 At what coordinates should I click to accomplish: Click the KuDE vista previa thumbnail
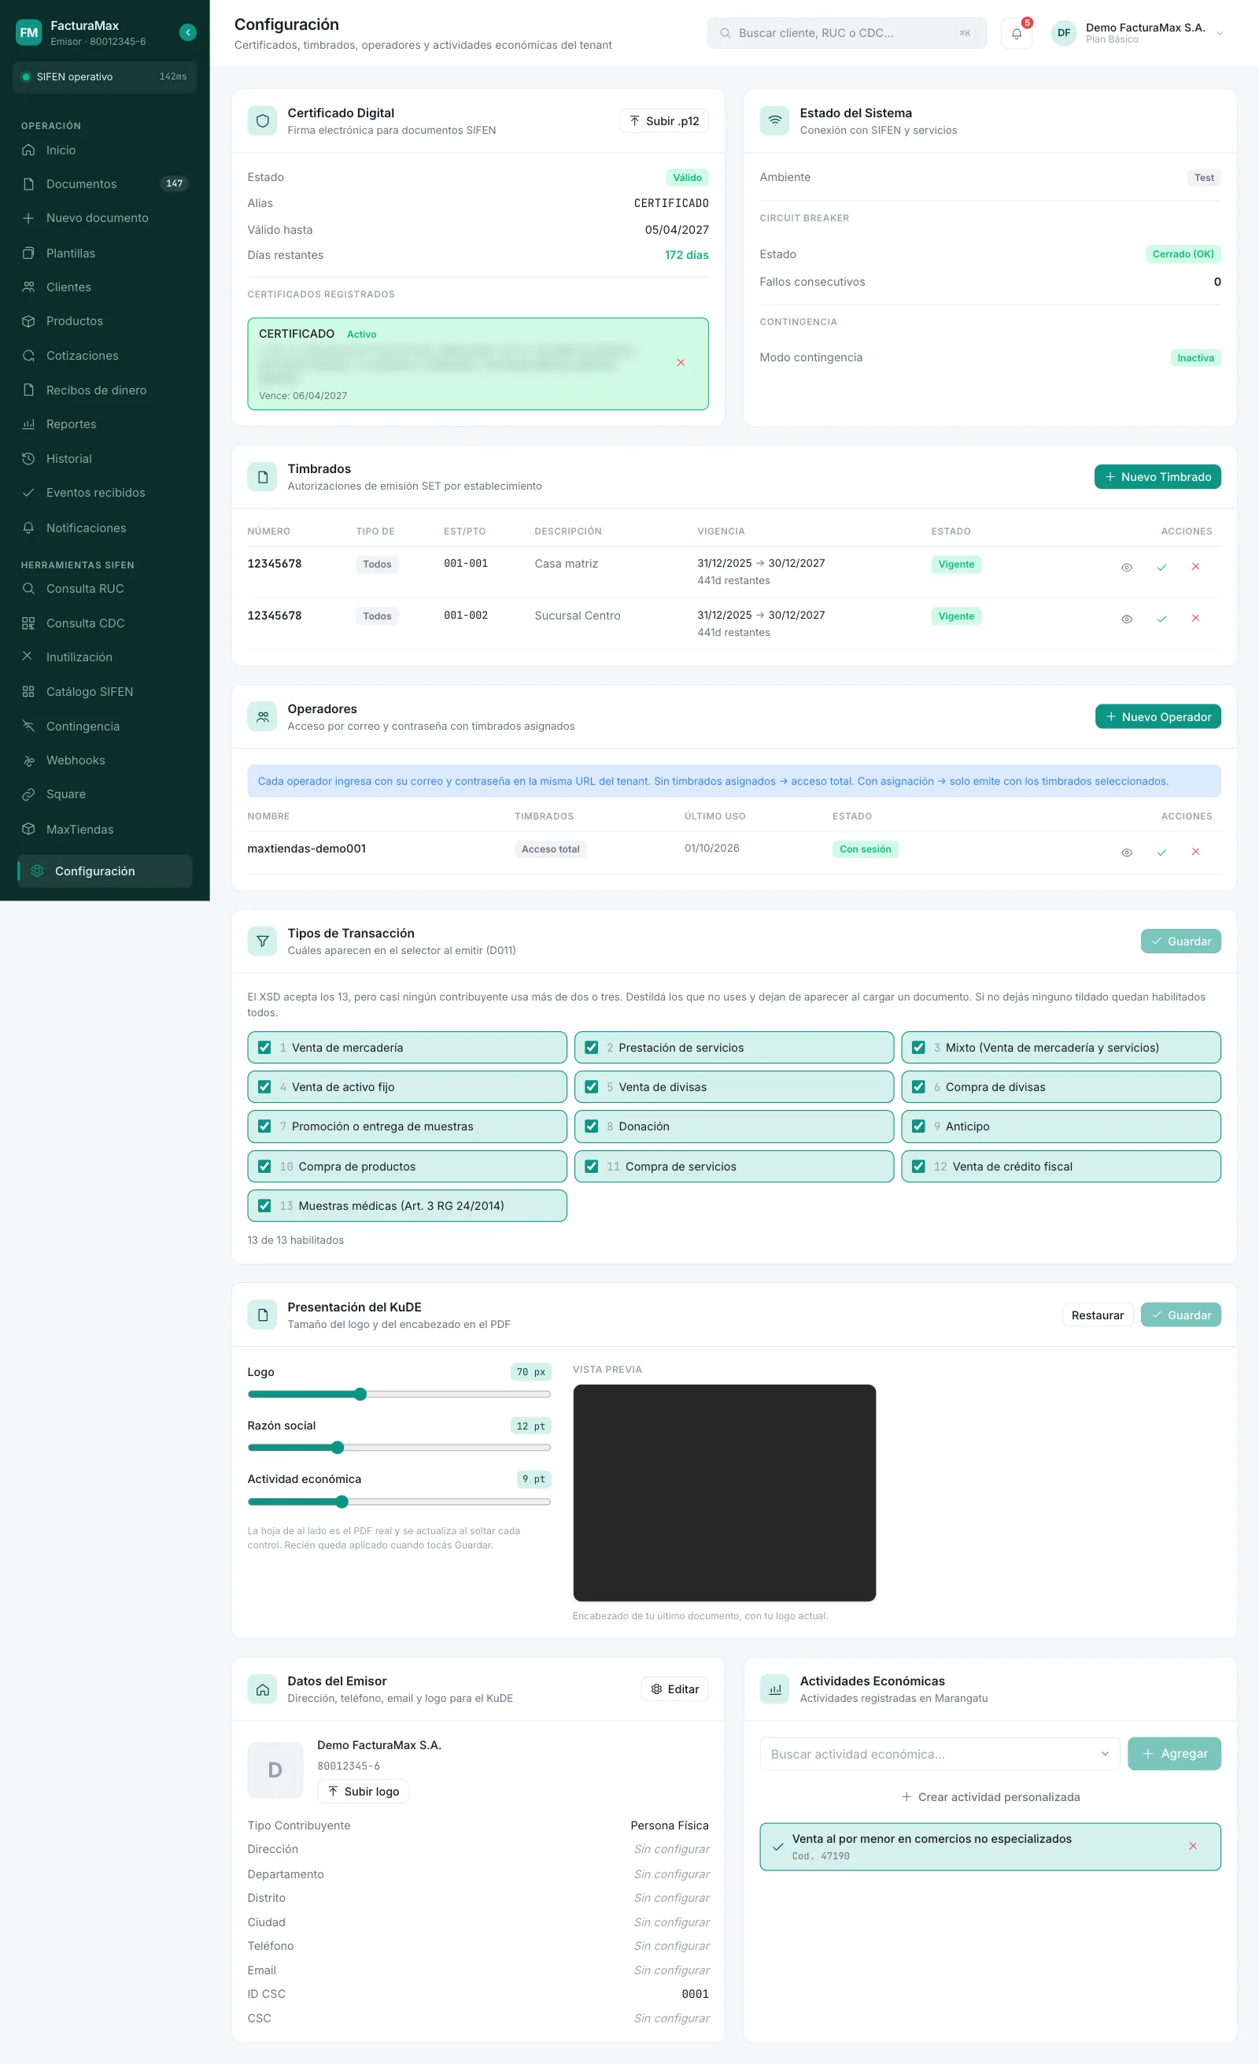point(724,1493)
